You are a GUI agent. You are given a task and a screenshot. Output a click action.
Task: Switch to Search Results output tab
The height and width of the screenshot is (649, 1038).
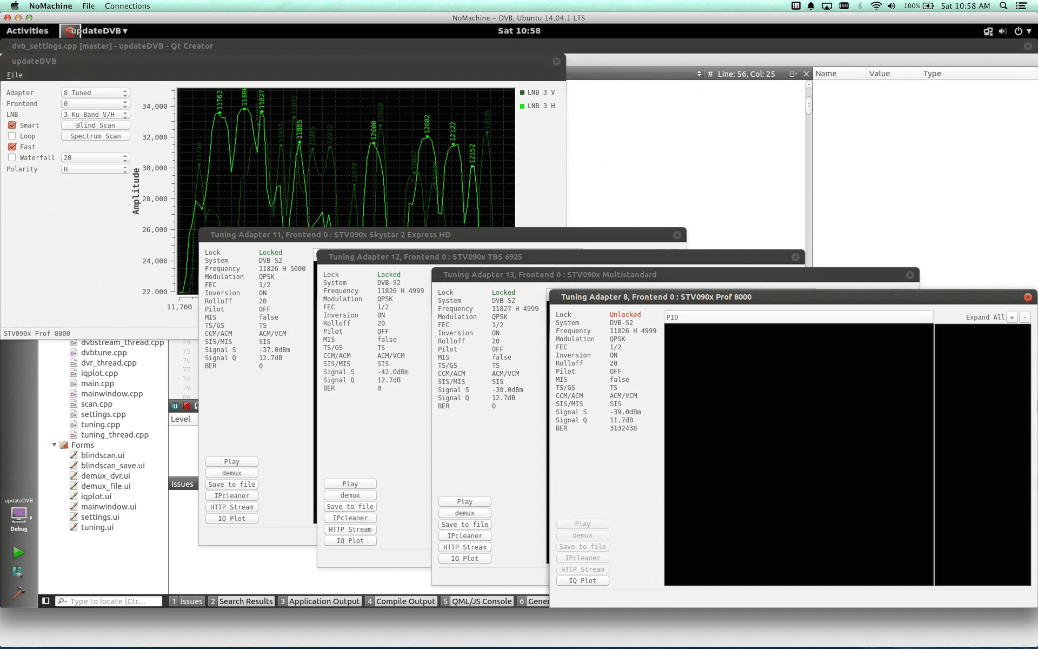[x=241, y=601]
